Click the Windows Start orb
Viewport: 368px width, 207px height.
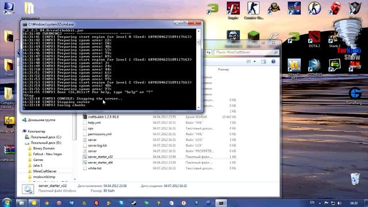pos(6,202)
